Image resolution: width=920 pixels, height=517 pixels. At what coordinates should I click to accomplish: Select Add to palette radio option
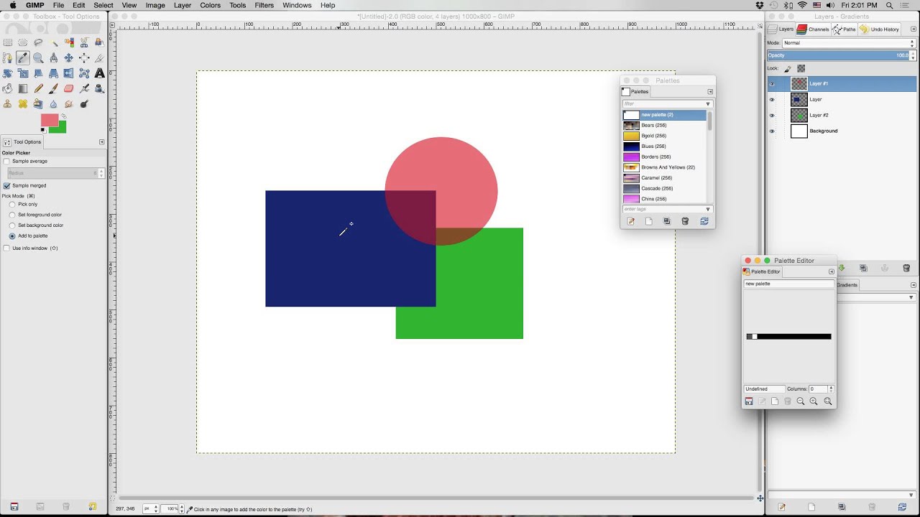coord(12,236)
